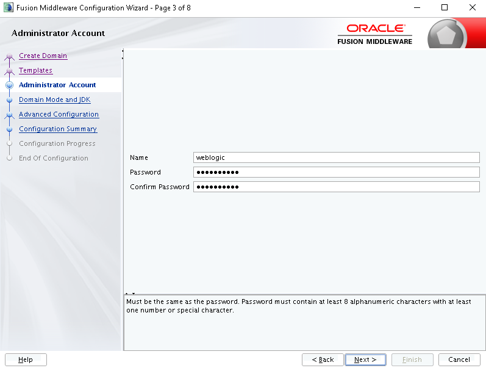Viewport: 486px width, 368px height.
Task: Click the Back button
Action: coord(323,359)
